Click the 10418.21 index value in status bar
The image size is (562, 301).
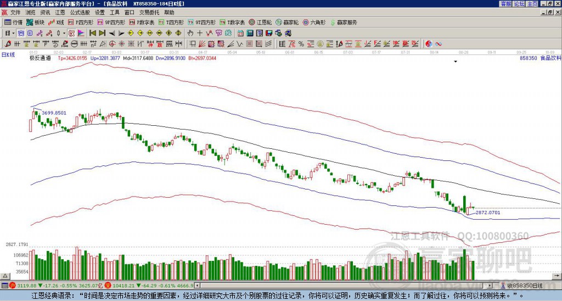coord(125,286)
